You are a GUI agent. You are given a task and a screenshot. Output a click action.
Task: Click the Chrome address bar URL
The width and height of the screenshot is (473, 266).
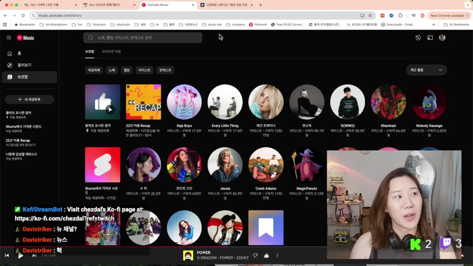coord(60,16)
